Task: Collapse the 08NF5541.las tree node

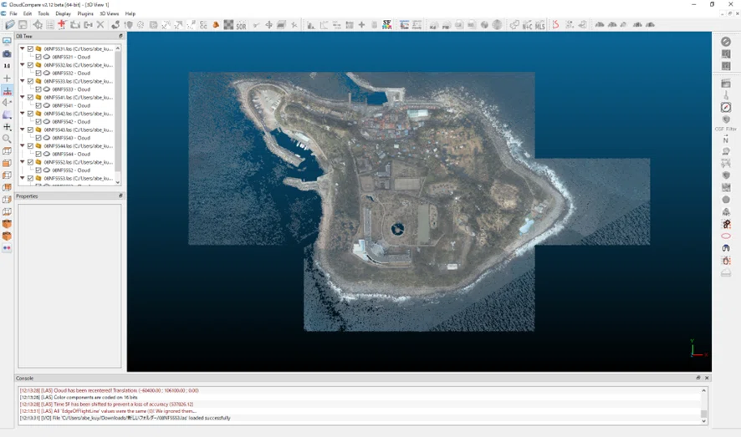Action: coord(23,97)
